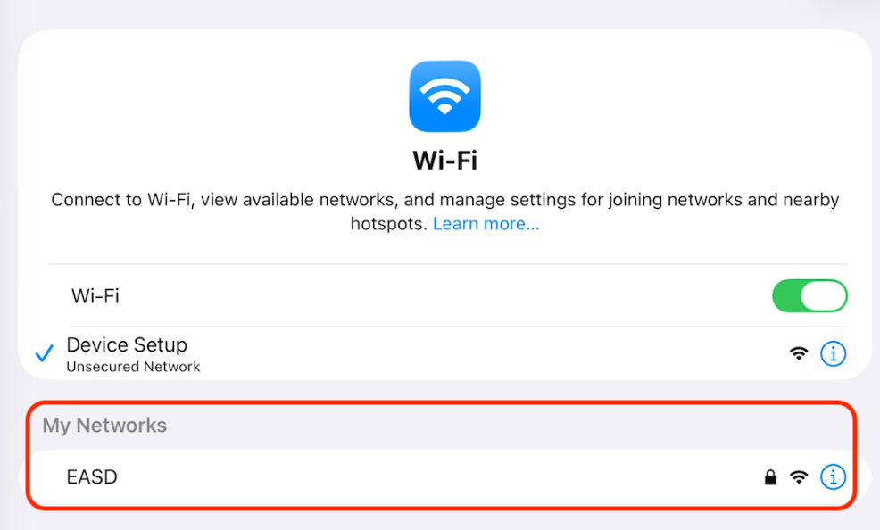Click the lock icon on the EASD row
Image resolution: width=880 pixels, height=530 pixels.
[769, 476]
